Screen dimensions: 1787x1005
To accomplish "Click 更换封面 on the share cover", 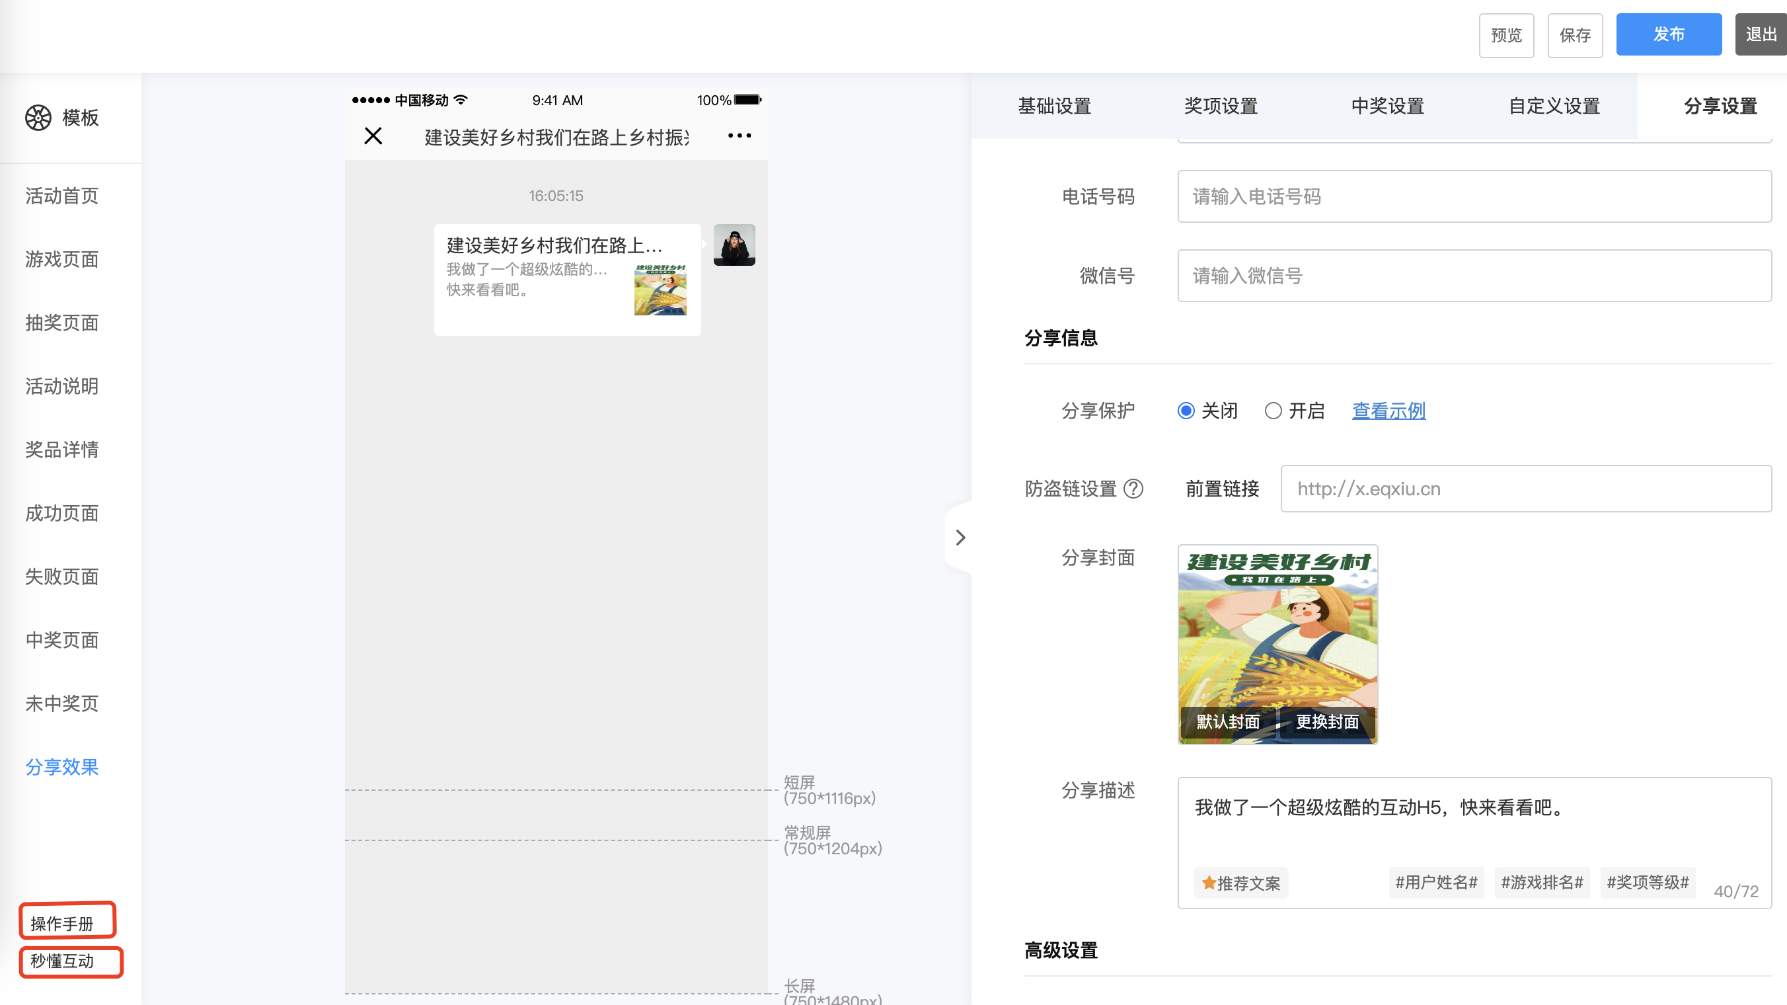I will [1327, 722].
